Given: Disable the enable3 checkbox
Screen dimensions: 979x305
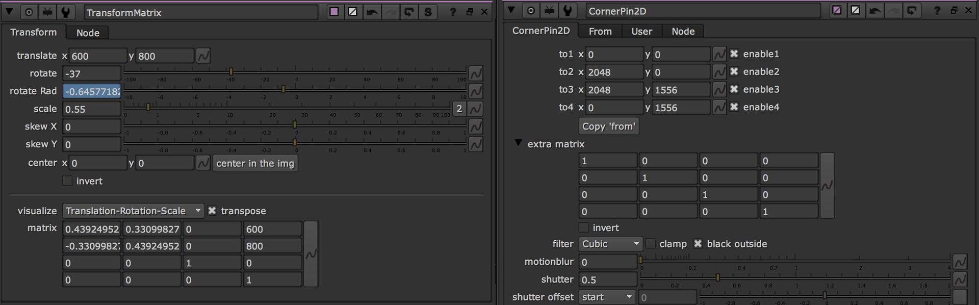Looking at the screenshot, I should pyautogui.click(x=734, y=89).
